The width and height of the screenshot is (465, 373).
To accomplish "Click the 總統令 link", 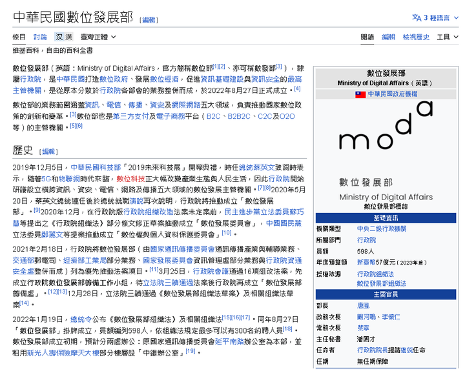I will click(x=81, y=319).
